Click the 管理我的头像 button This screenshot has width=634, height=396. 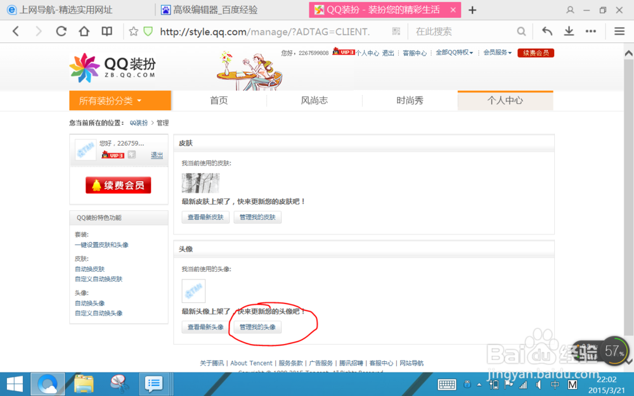[257, 327]
